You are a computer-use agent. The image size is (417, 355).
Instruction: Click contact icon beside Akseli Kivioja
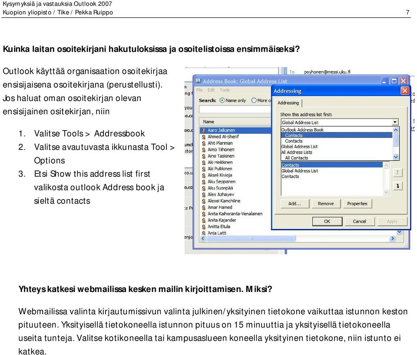tap(204, 176)
